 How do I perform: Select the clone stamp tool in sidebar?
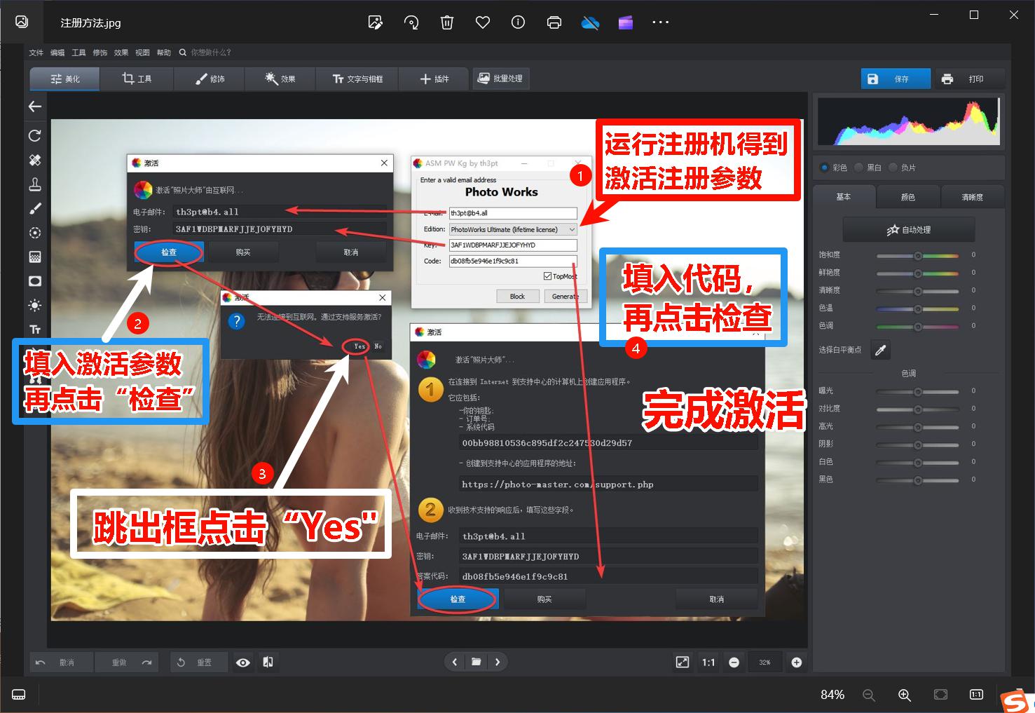(35, 184)
